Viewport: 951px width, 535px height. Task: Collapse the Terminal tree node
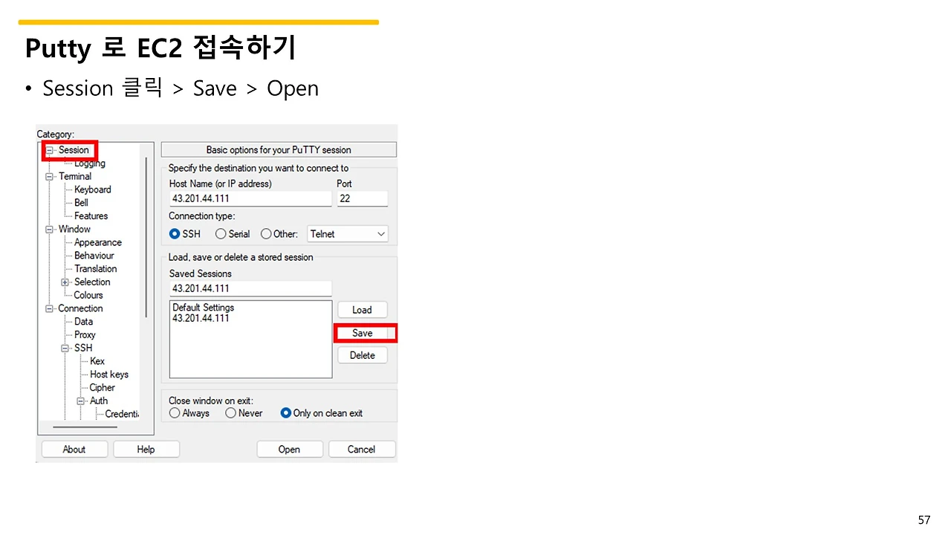coord(50,177)
